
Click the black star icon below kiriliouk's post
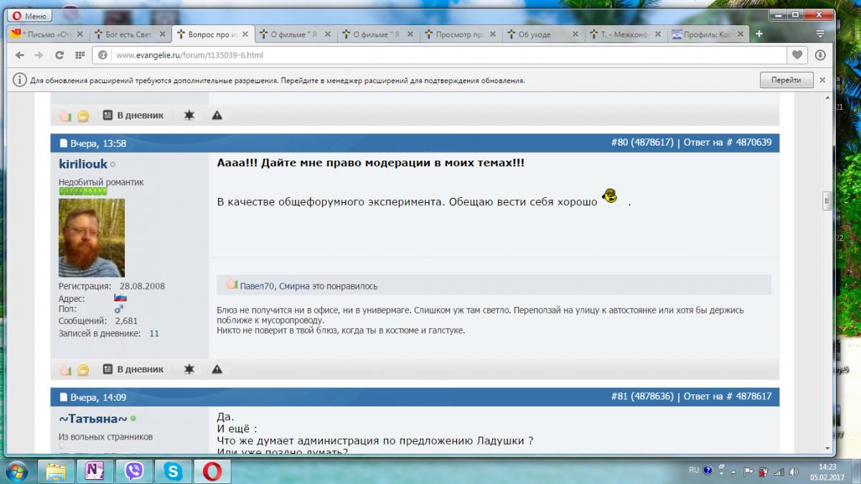pyautogui.click(x=189, y=369)
